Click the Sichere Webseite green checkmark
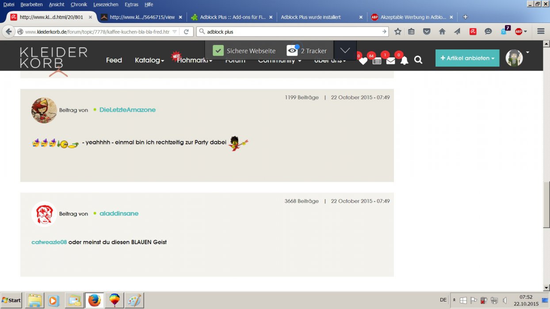Viewport: 550px width, 309px height. [218, 51]
